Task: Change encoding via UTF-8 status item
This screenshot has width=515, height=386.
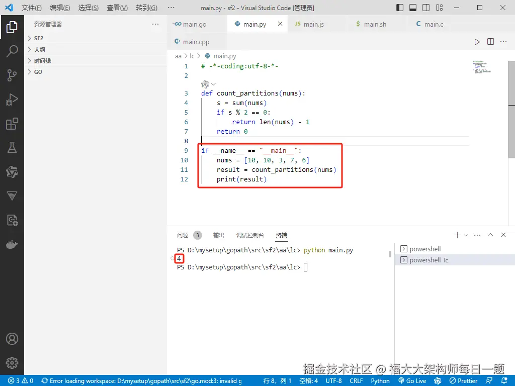Action: pyautogui.click(x=333, y=381)
